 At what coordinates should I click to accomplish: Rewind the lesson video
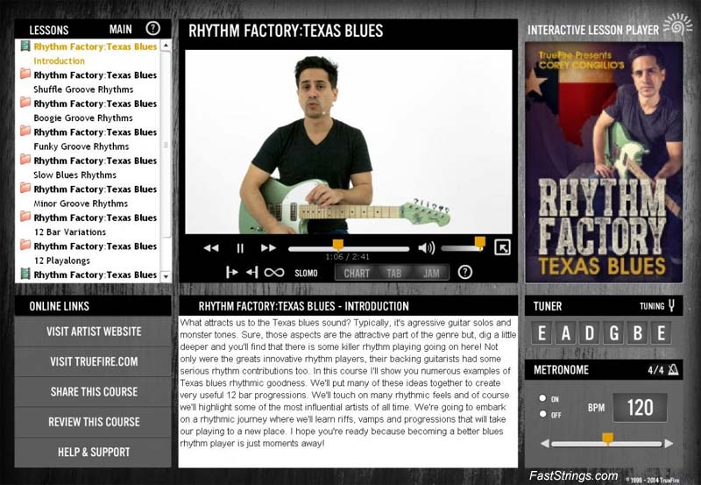coord(211,248)
